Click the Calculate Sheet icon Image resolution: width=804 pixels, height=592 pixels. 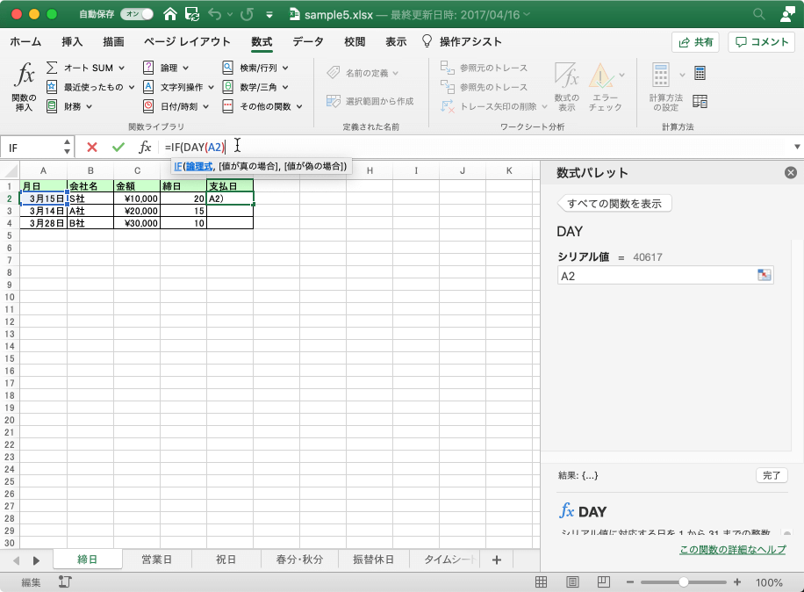700,102
